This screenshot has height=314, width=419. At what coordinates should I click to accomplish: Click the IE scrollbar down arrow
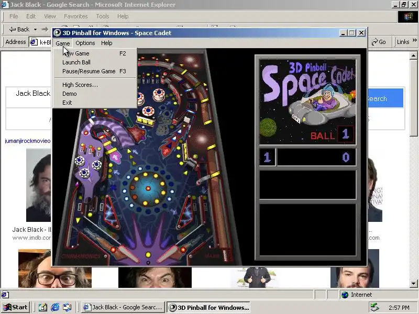click(413, 284)
